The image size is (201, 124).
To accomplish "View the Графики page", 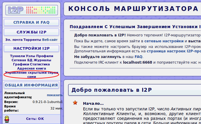I will pos(21,64).
